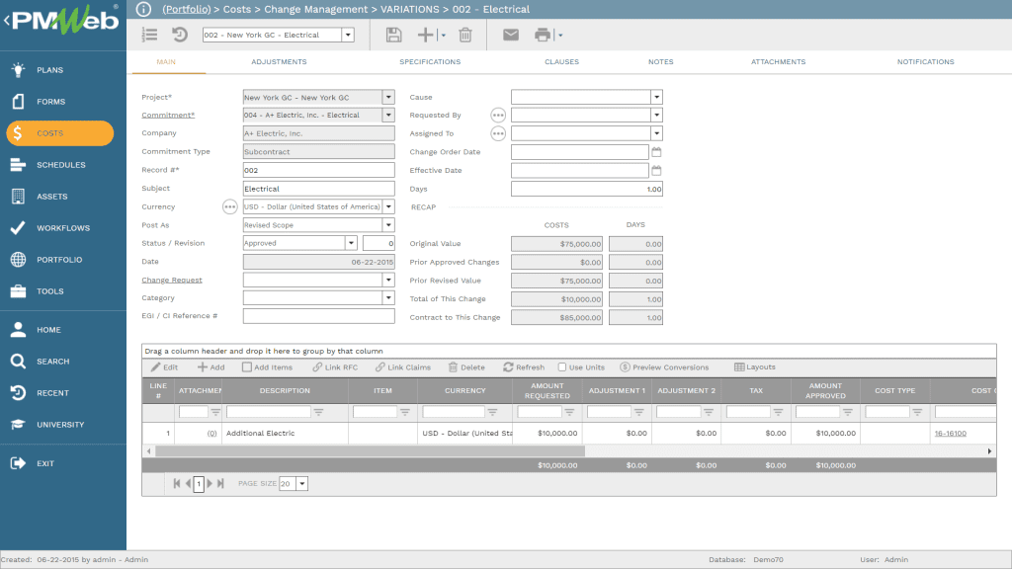Click into the EGI / CI Reference field
1012x569 pixels.
pos(319,316)
